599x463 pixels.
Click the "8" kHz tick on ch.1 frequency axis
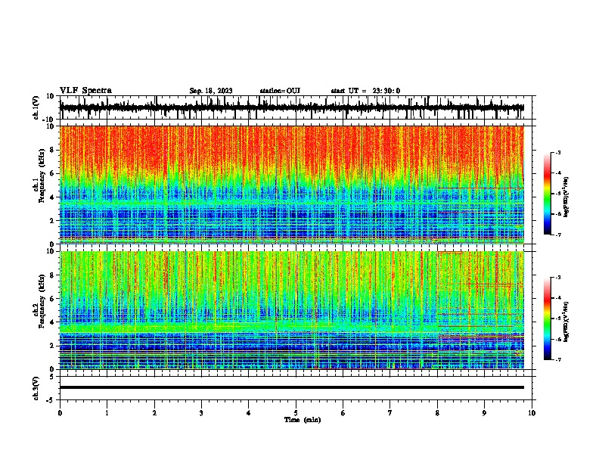[52, 150]
